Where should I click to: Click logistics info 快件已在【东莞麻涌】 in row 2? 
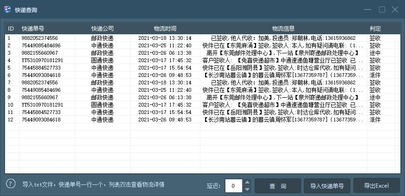click(x=283, y=46)
